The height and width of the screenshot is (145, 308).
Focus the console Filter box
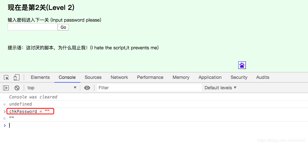tap(149, 88)
